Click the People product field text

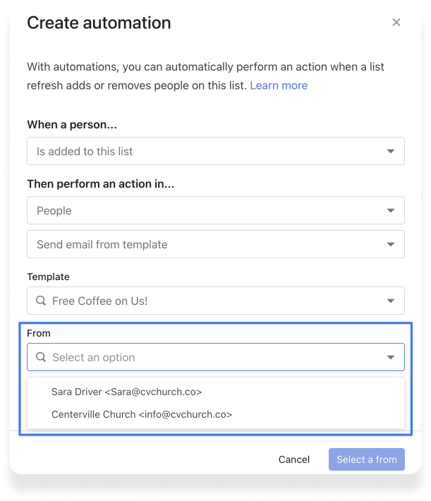54,210
